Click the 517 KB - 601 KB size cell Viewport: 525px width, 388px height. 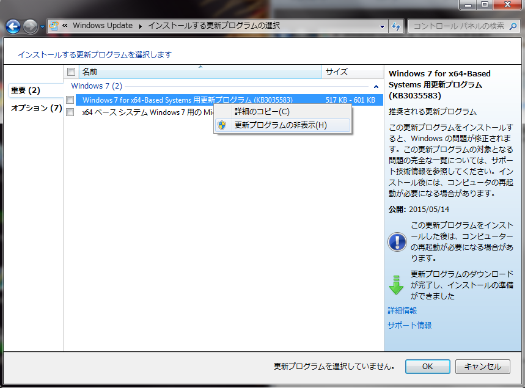[350, 100]
